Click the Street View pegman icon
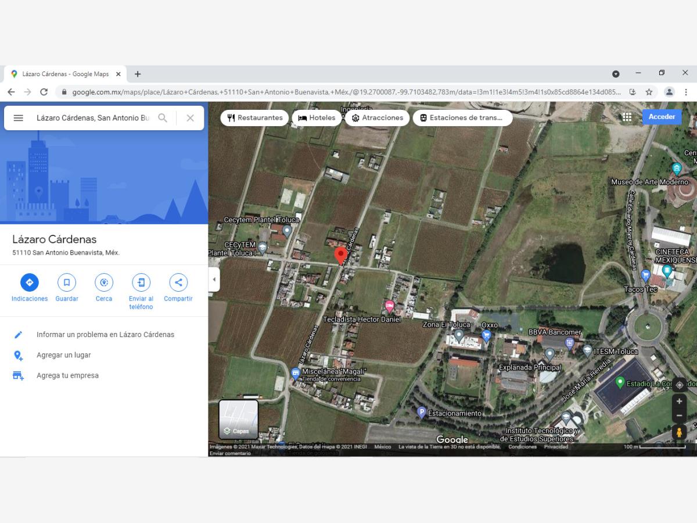This screenshot has width=697, height=523. 679,432
